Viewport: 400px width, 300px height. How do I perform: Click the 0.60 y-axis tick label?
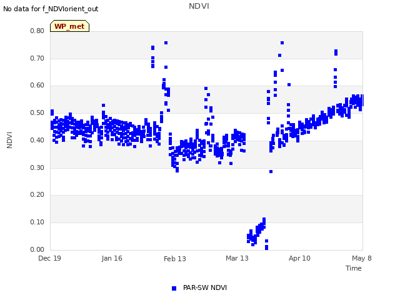pos(37,85)
